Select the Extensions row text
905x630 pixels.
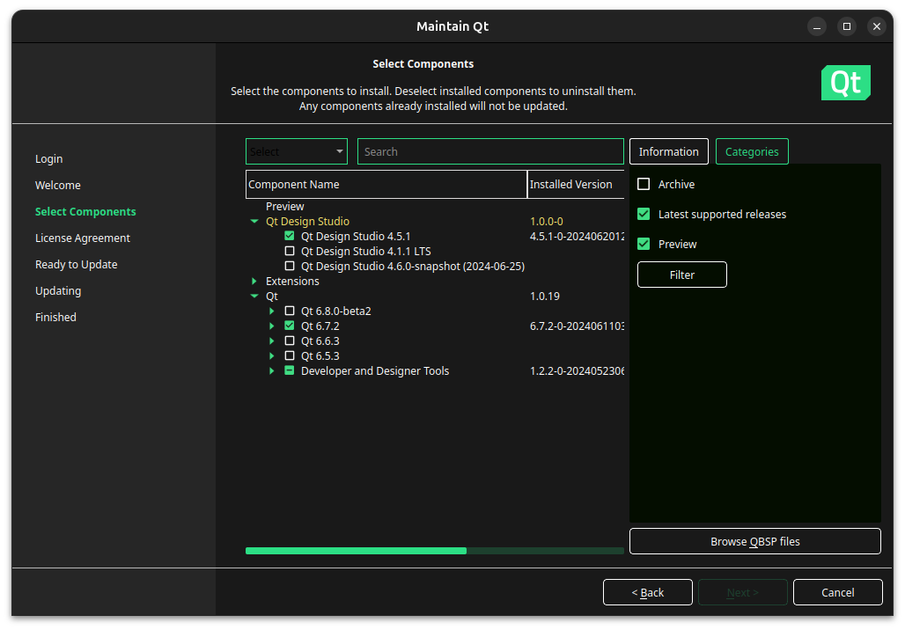pyautogui.click(x=292, y=281)
